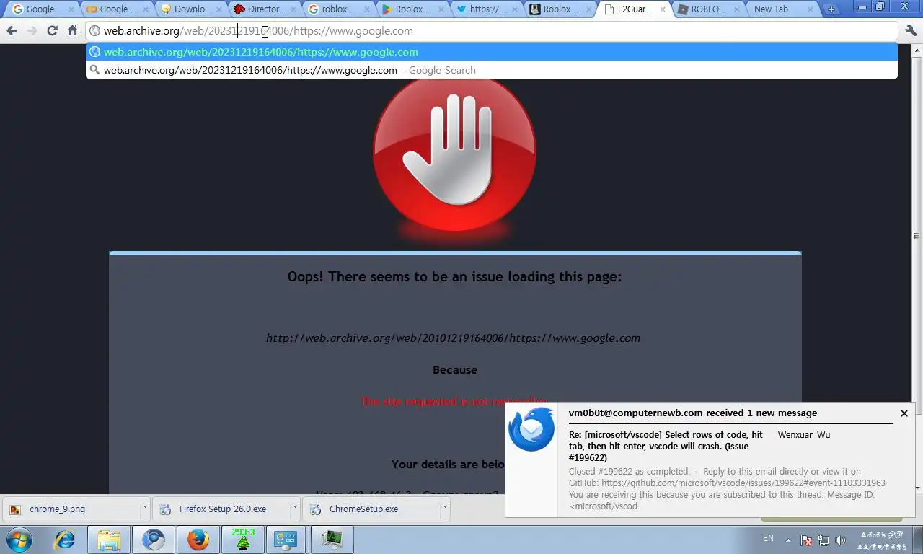Image resolution: width=923 pixels, height=554 pixels.
Task: Switch to the Roblox Google Play tab
Action: [413, 9]
